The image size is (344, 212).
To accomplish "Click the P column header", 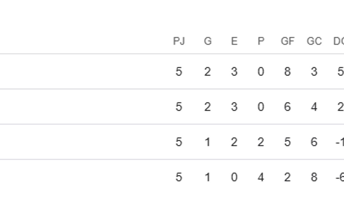I will pyautogui.click(x=261, y=41).
